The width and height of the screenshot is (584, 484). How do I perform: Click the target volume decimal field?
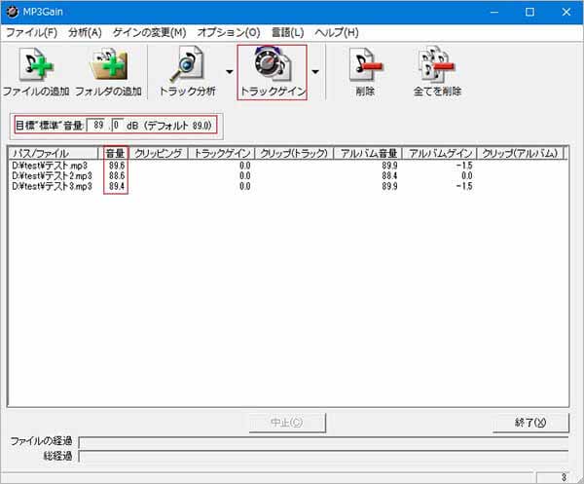pos(117,126)
